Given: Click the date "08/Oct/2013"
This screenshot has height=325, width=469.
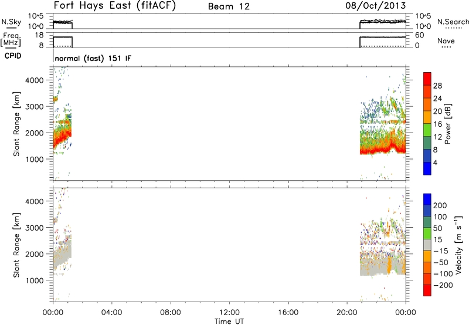Looking at the screenshot, I should (x=376, y=6).
